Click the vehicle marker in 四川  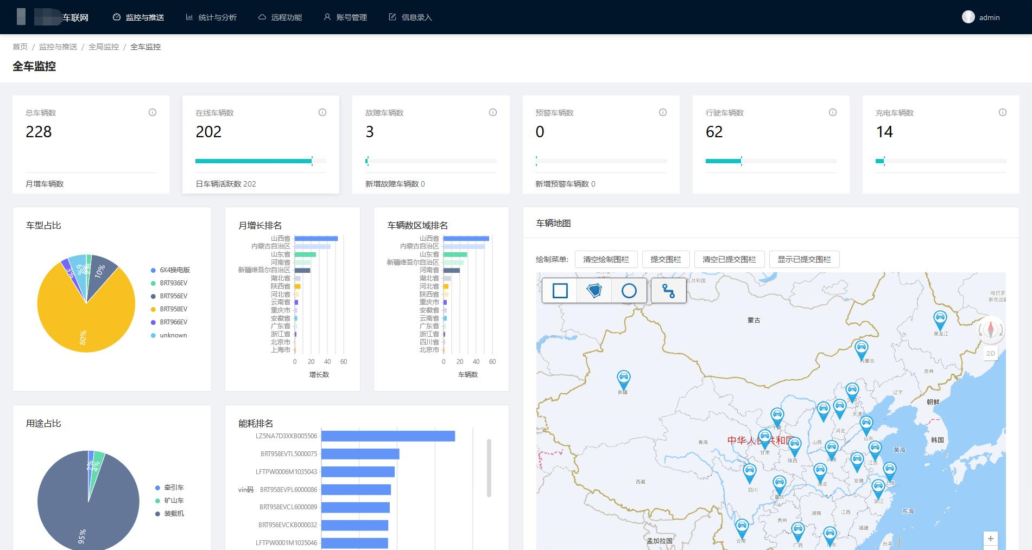click(x=749, y=474)
